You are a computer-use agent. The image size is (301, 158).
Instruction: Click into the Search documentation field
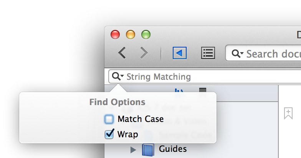pos(263,53)
